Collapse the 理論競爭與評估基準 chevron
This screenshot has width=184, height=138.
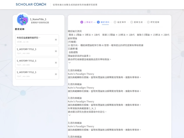tap(70, 63)
